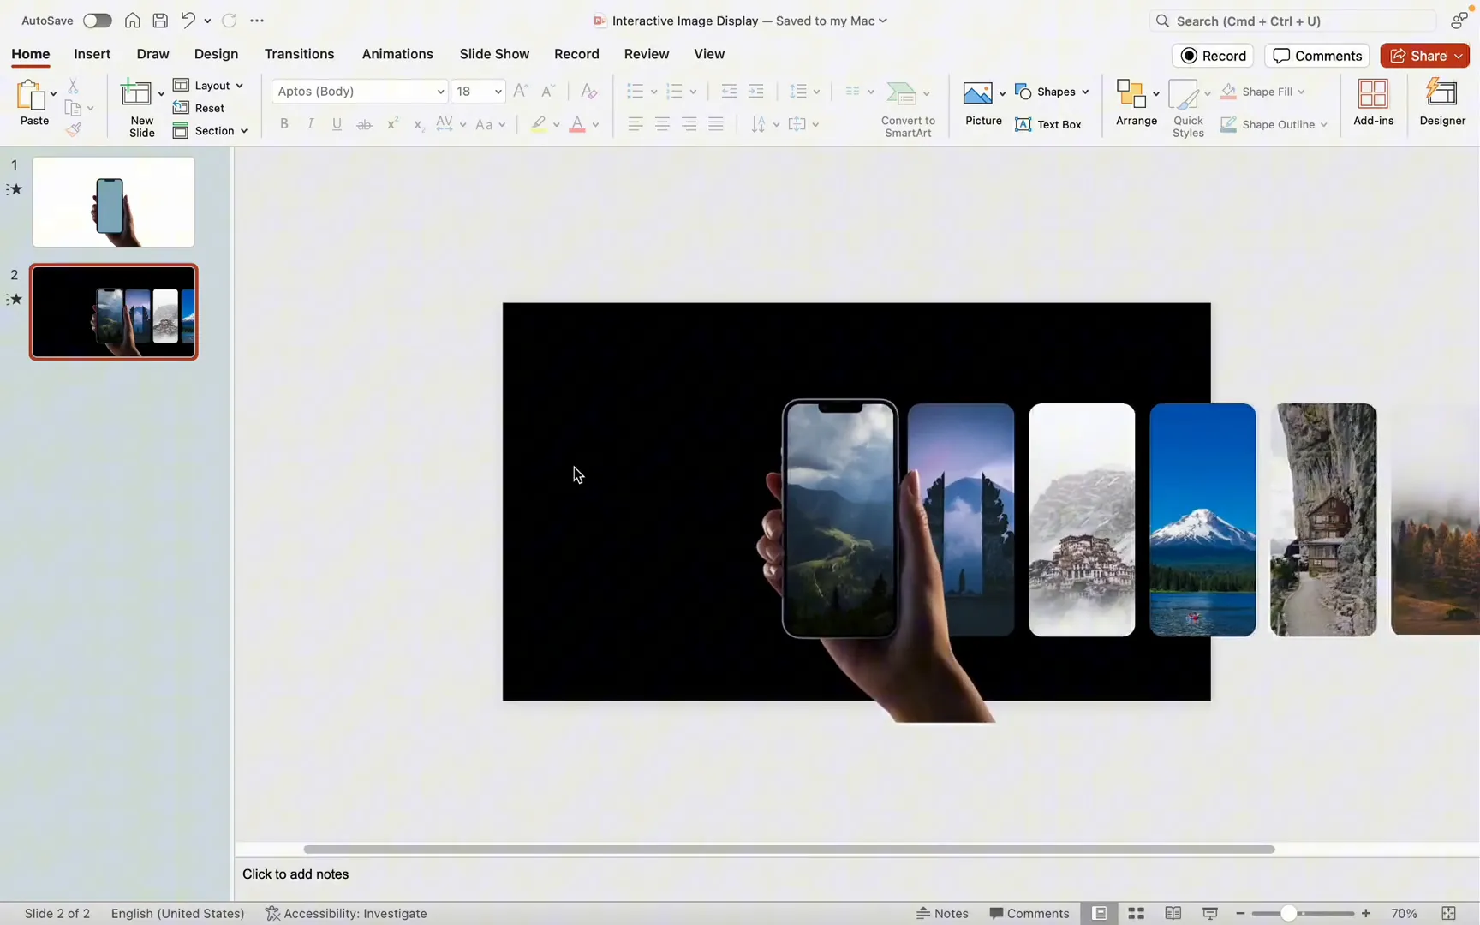Screen dimensions: 1480x925
Task: Click the Save disk icon
Action: coord(160,21)
